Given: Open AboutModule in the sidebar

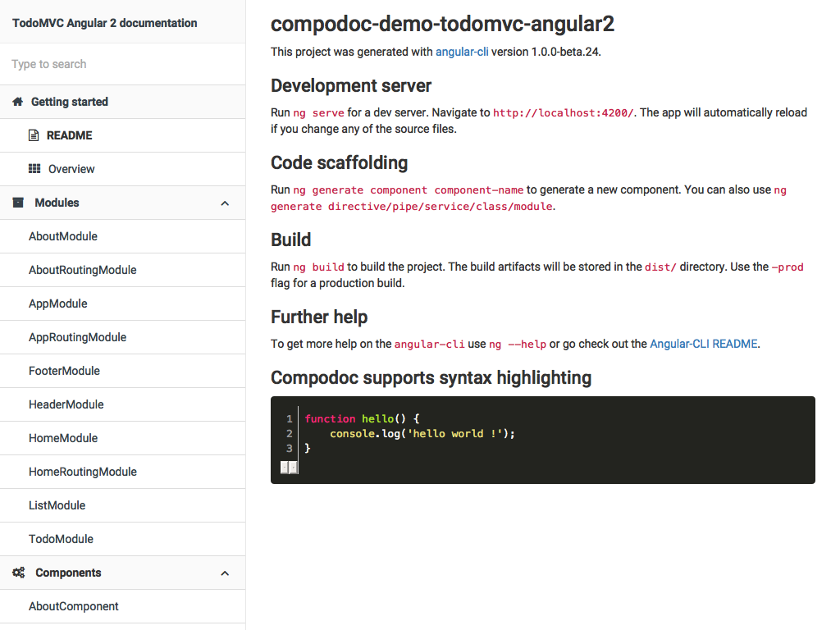Looking at the screenshot, I should 123,236.
